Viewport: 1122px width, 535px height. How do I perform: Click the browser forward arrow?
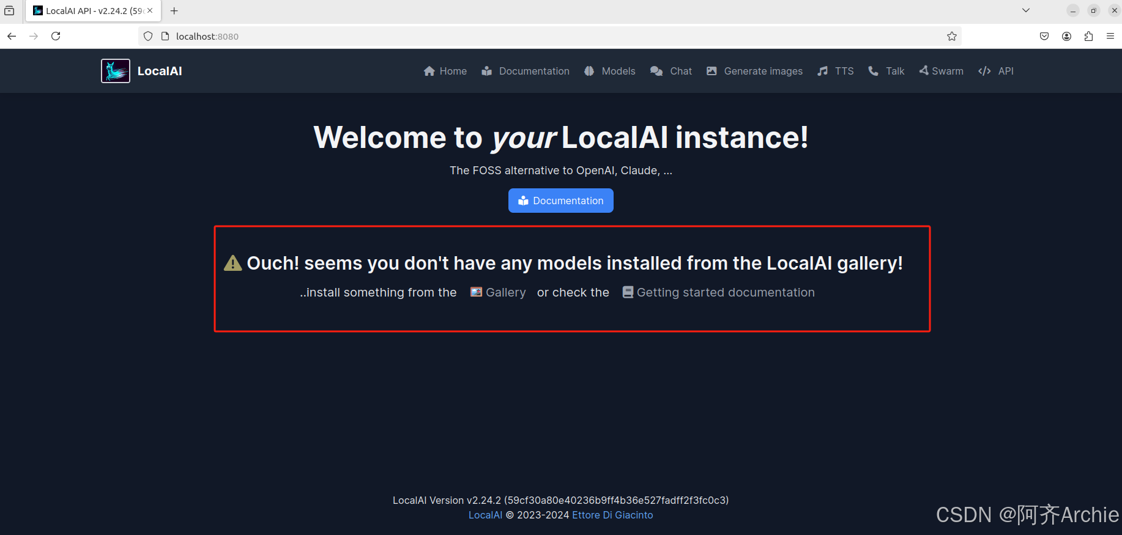point(34,36)
